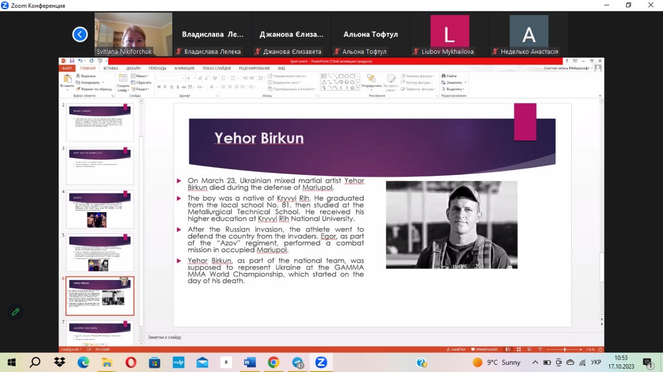The image size is (663, 372).
Task: Toggle Normal view button in status bar
Action: coord(507,349)
